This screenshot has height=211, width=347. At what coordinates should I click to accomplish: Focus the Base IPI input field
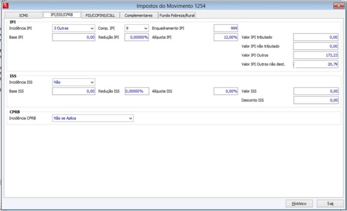pyautogui.click(x=74, y=37)
